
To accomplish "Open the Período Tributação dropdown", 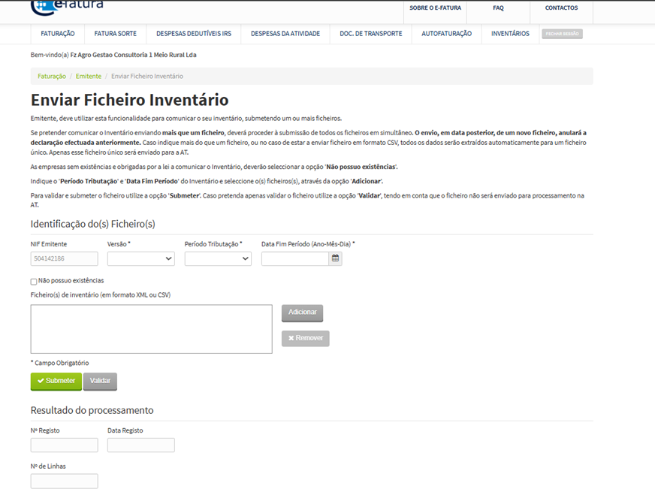I will coord(218,258).
